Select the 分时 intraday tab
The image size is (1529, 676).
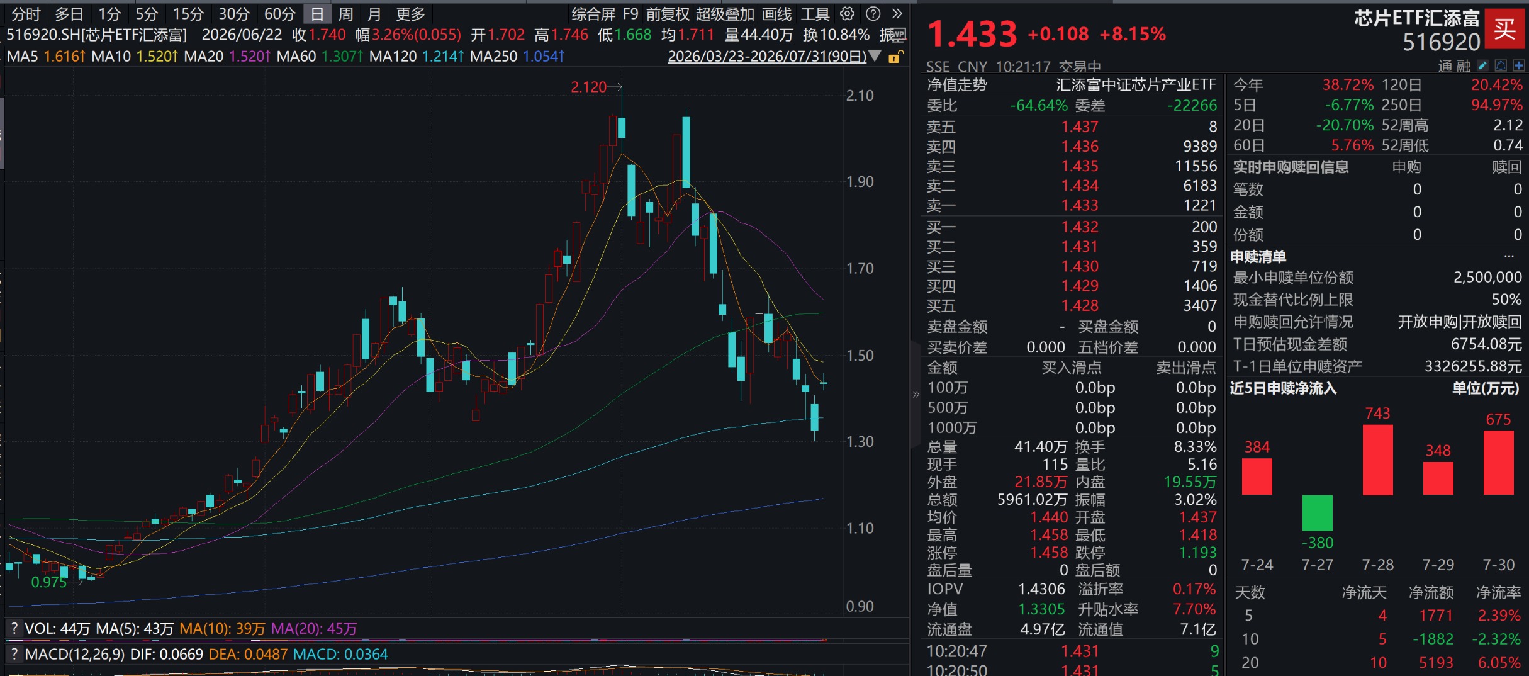pyautogui.click(x=26, y=14)
